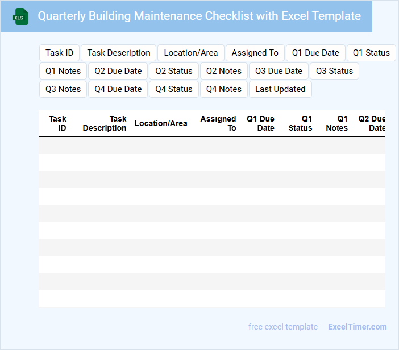Select the Q2 Notes tag
This screenshot has height=350, width=399.
[x=224, y=71]
